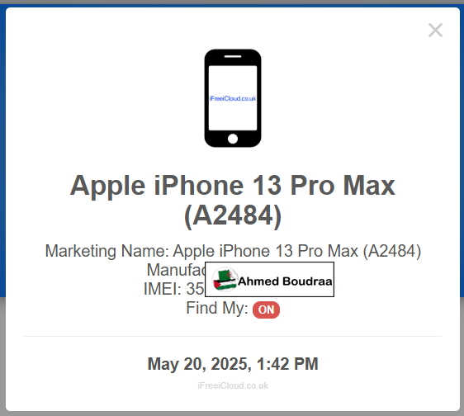
Task: Click the horizontal divider line above the date
Action: [233, 337]
